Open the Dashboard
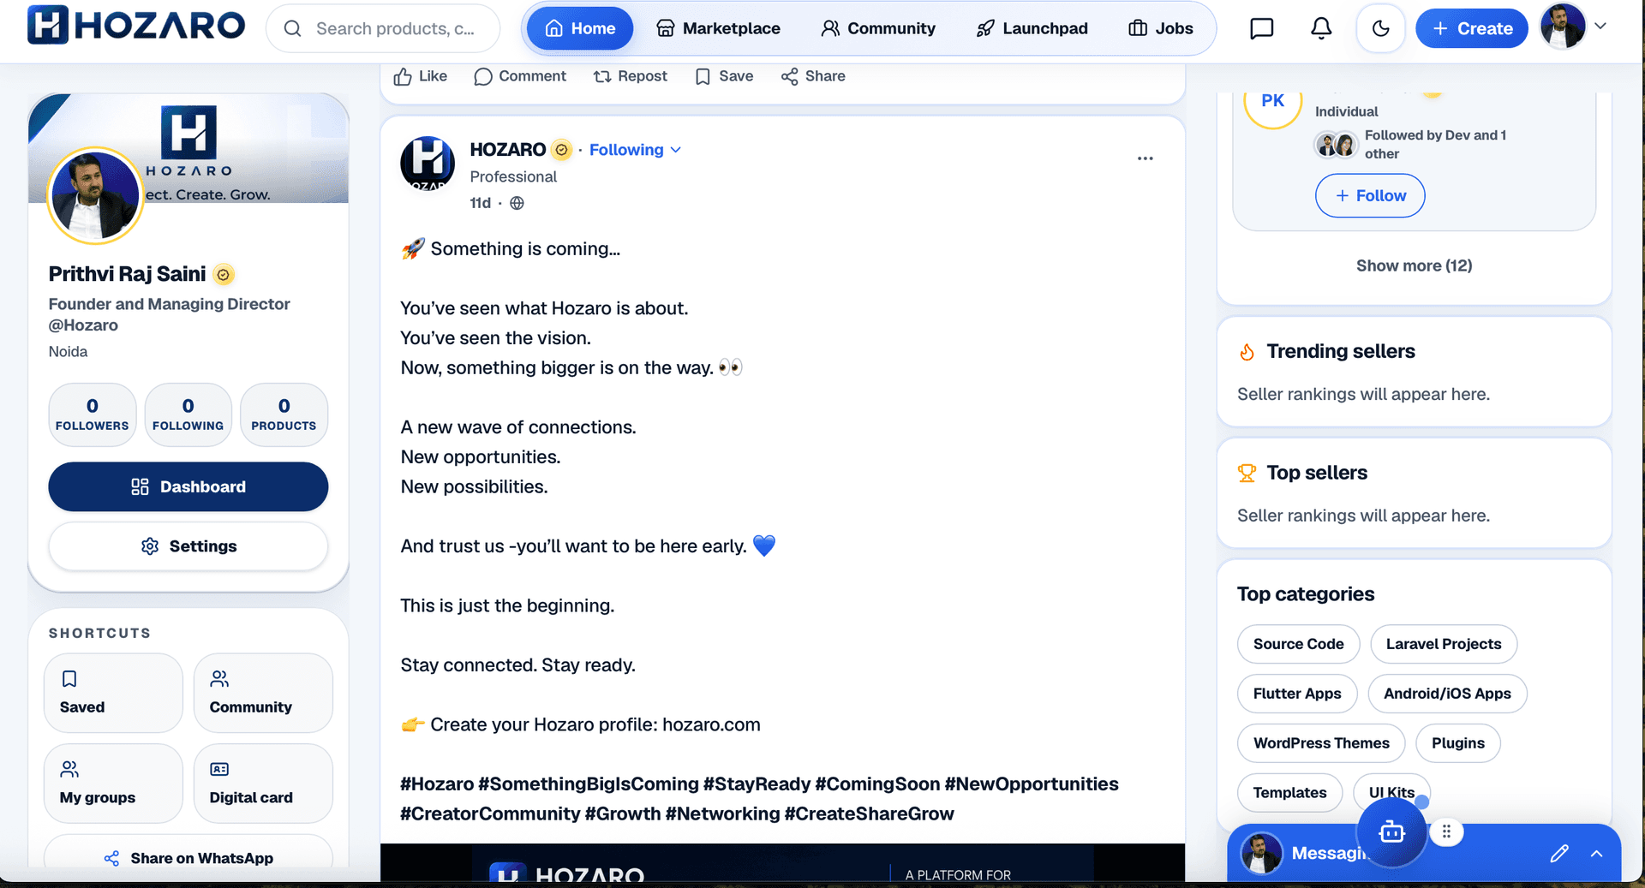Viewport: 1645px width, 888px height. [188, 486]
